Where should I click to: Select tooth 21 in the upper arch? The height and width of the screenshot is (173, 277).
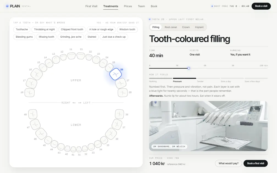pos(81,55)
